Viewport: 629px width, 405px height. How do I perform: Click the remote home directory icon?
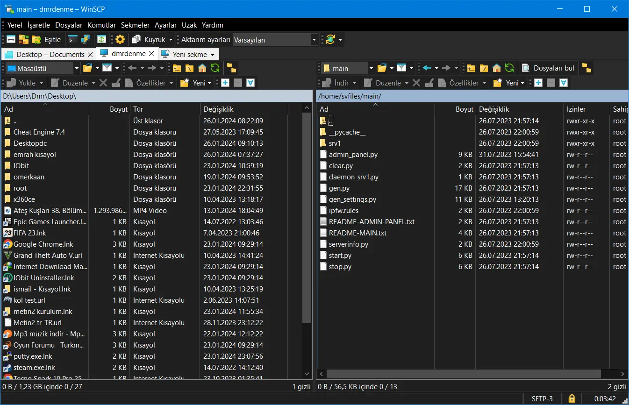click(496, 68)
